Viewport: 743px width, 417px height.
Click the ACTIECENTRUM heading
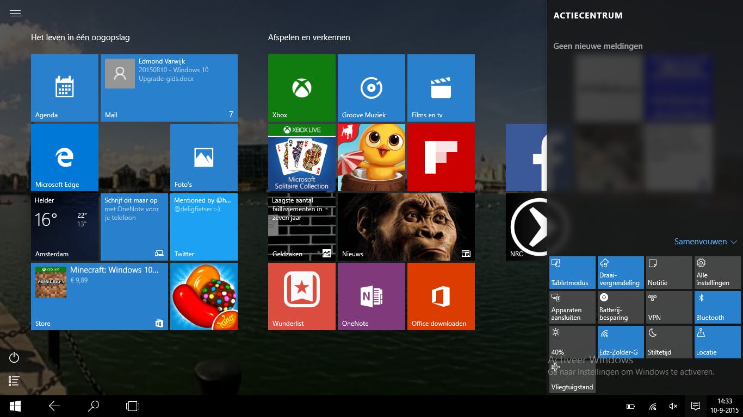588,16
